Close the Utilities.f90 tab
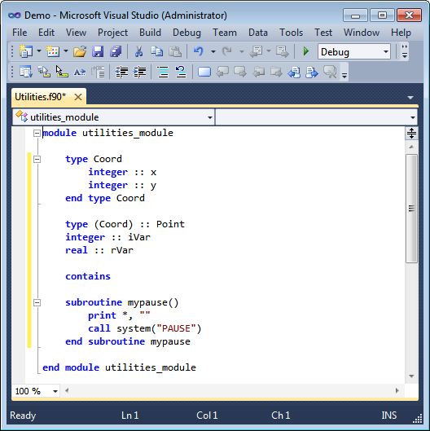The height and width of the screenshot is (431, 430). pos(78,97)
